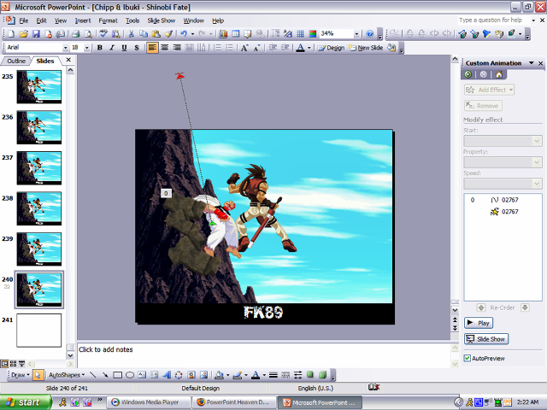The width and height of the screenshot is (547, 410).
Task: Expand the Add Effect dropdown
Action: [511, 90]
